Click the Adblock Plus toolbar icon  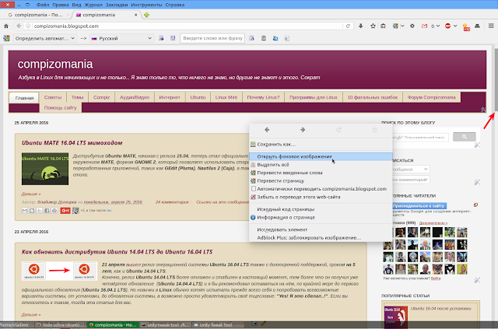tap(448, 26)
